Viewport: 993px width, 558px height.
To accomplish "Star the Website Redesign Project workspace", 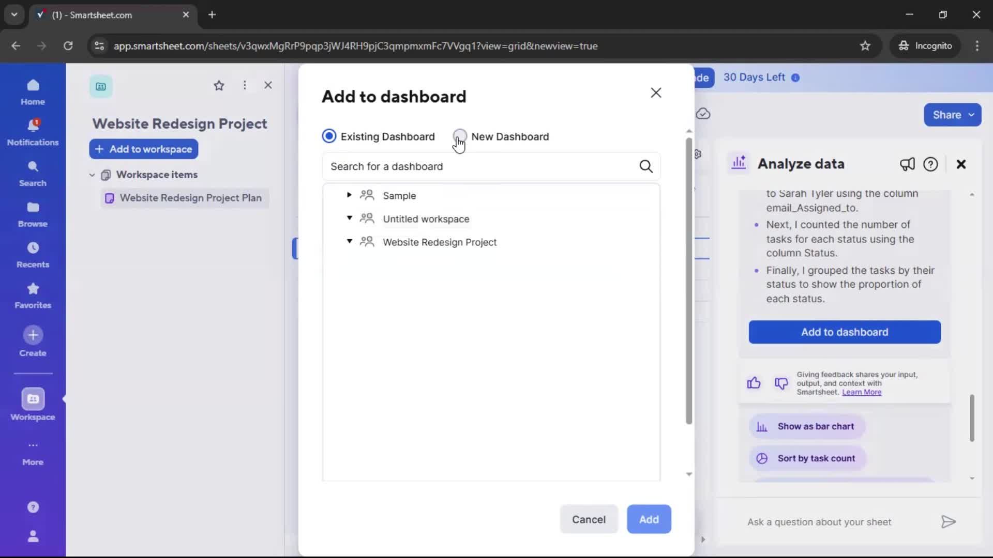I will point(219,85).
